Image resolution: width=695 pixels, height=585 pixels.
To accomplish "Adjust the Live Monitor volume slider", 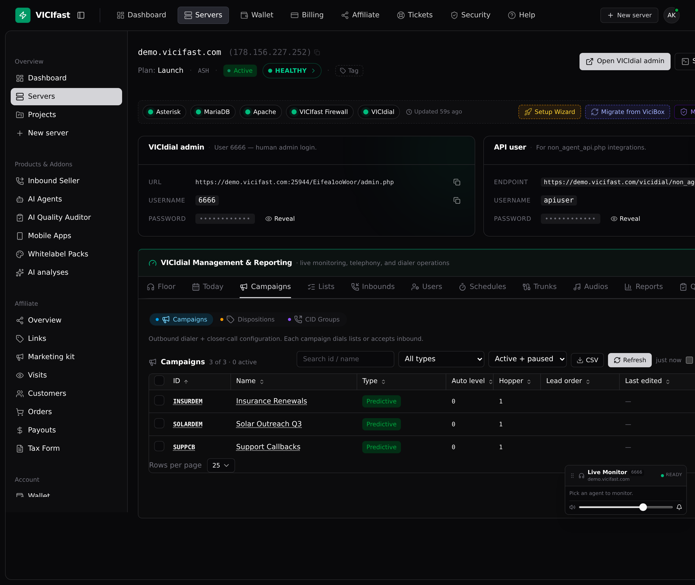I will pos(625,507).
